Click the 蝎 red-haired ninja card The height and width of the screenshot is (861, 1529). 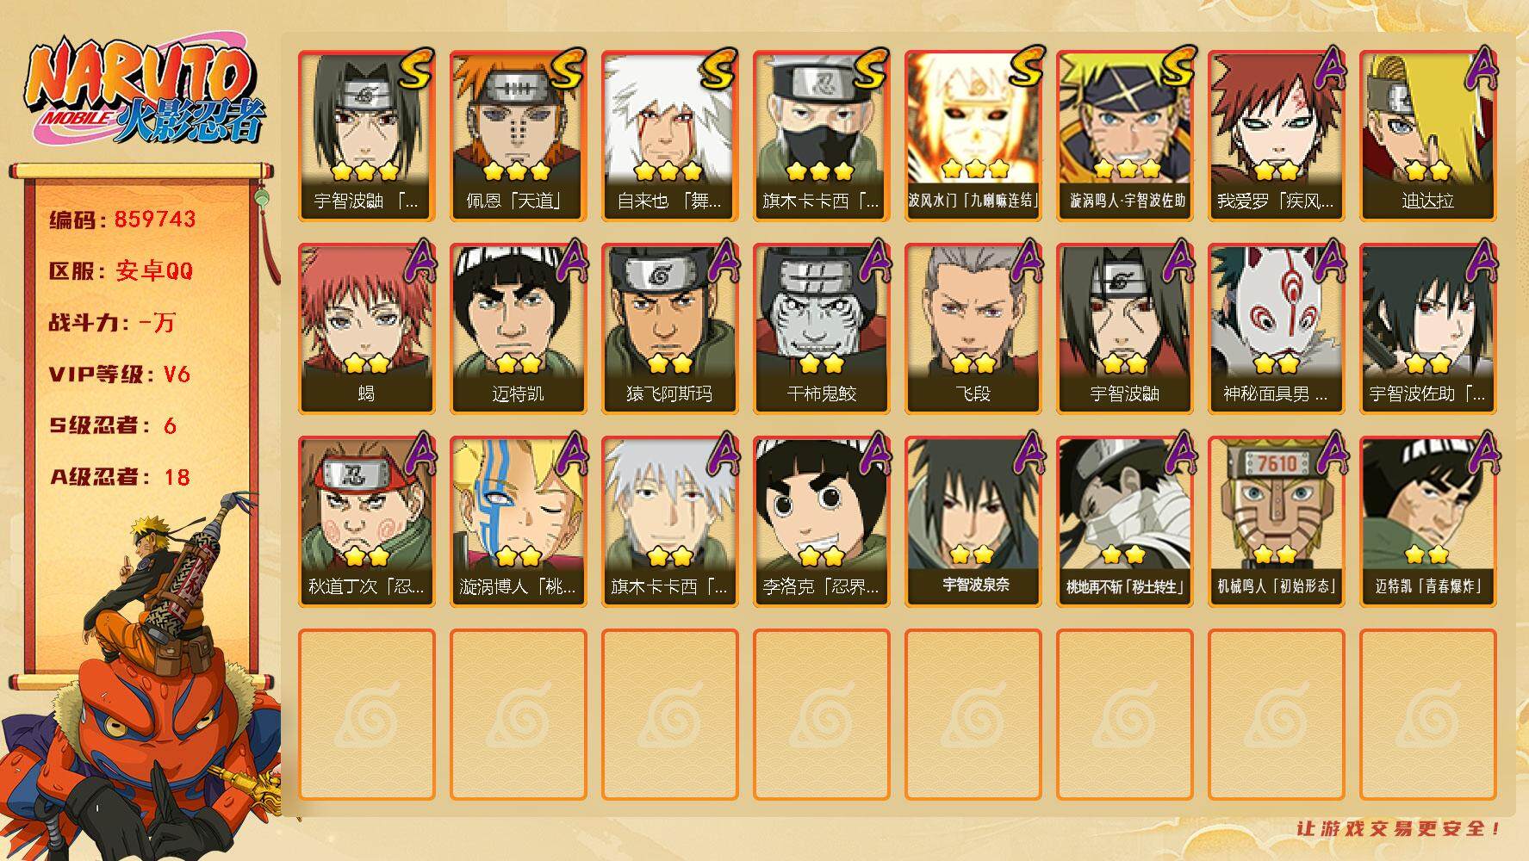366,329
